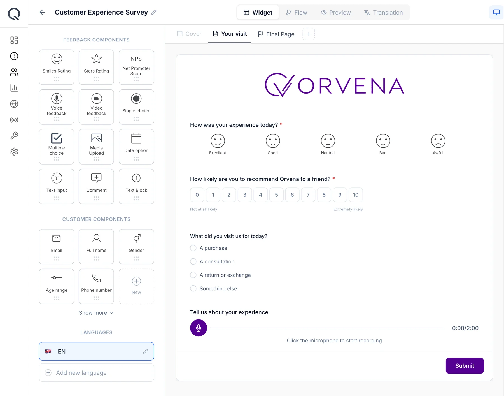Open the broadcast signal icon in sidebar
This screenshot has height=396, width=504.
pos(14,120)
